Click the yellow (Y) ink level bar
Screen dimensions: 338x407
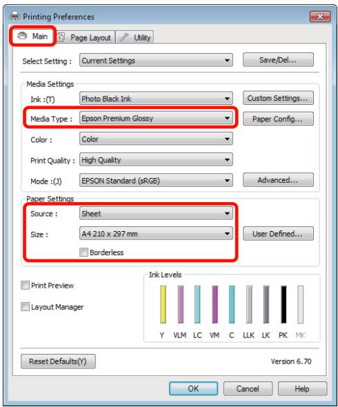point(163,304)
